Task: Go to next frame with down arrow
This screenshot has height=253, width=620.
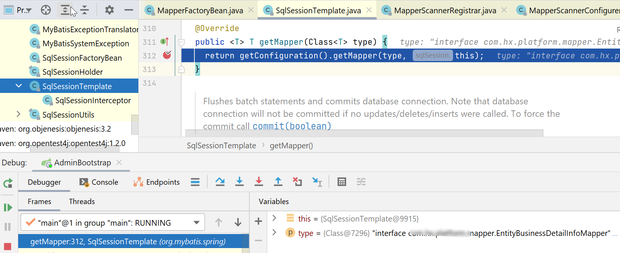Action: pos(238,222)
